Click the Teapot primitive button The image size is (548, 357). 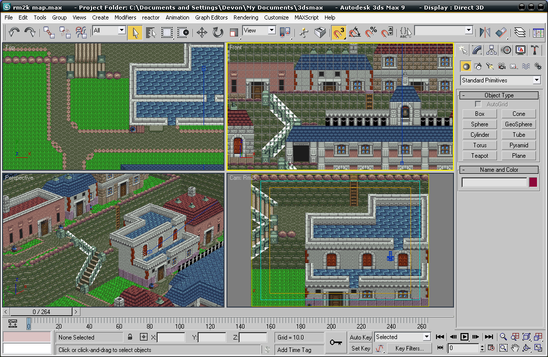point(479,156)
